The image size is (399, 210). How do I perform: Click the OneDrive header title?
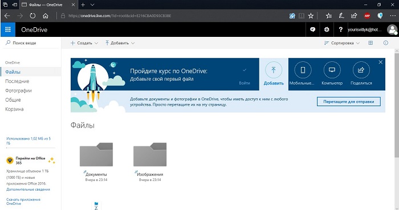pyautogui.click(x=34, y=30)
